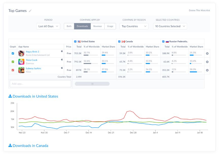Click Delete This Watchlist link
Viewport: 219px width, 157px height.
(x=199, y=10)
